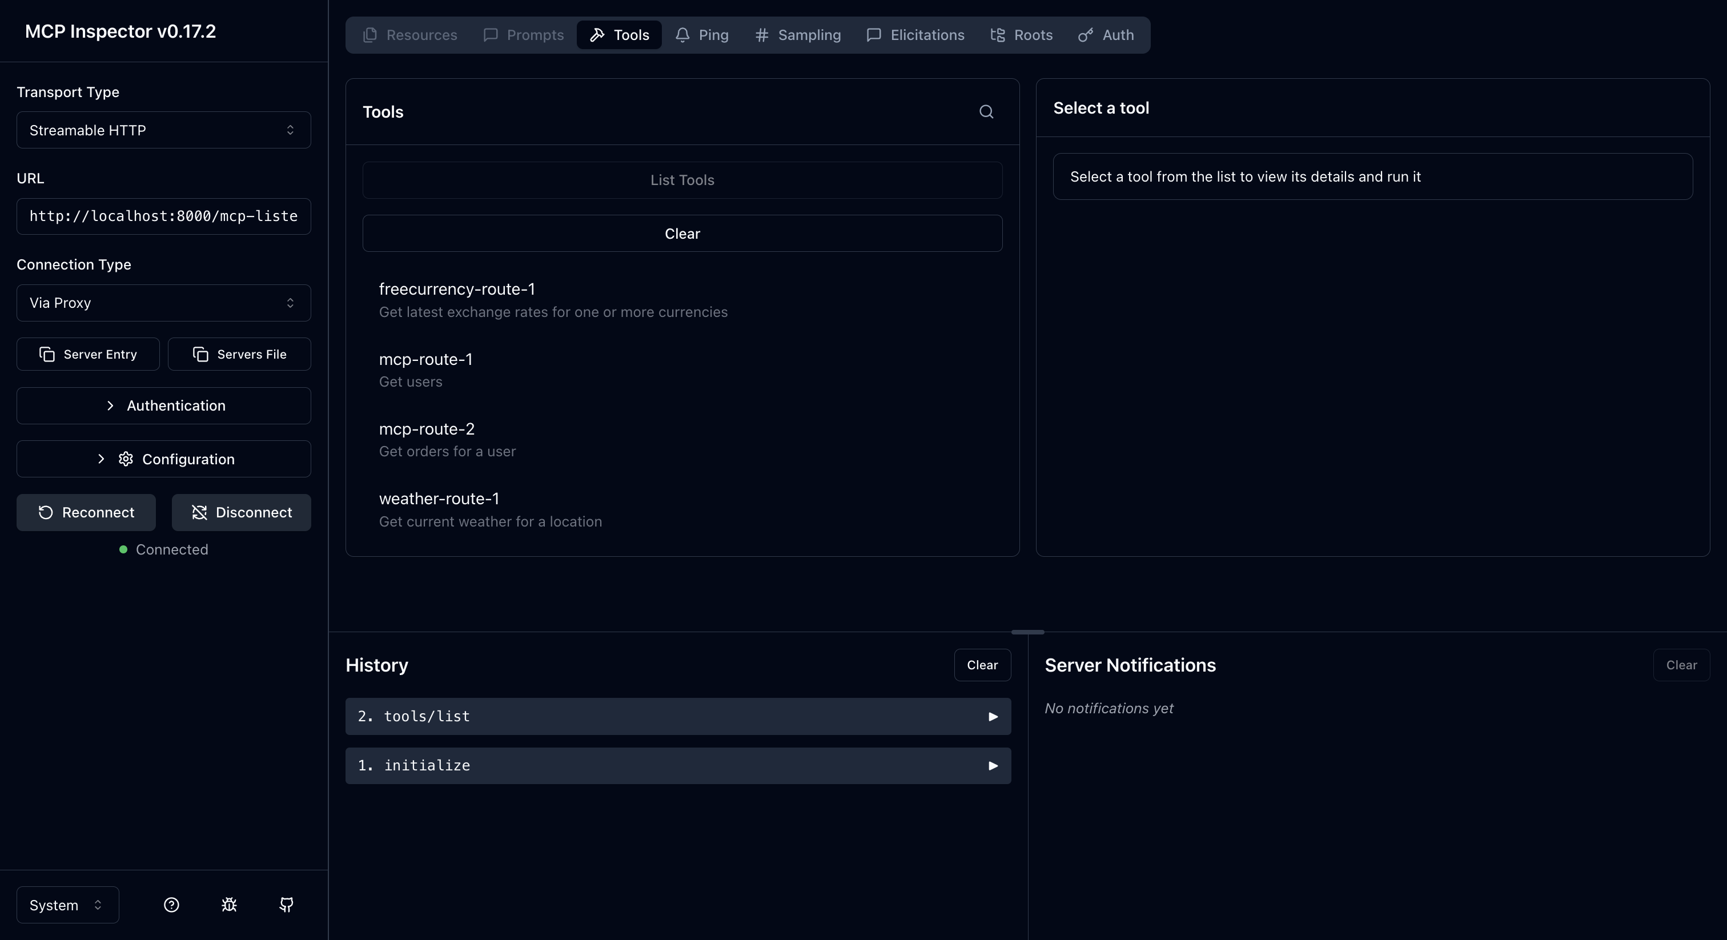Viewport: 1727px width, 940px height.
Task: Expand the Authentication section
Action: pos(163,405)
